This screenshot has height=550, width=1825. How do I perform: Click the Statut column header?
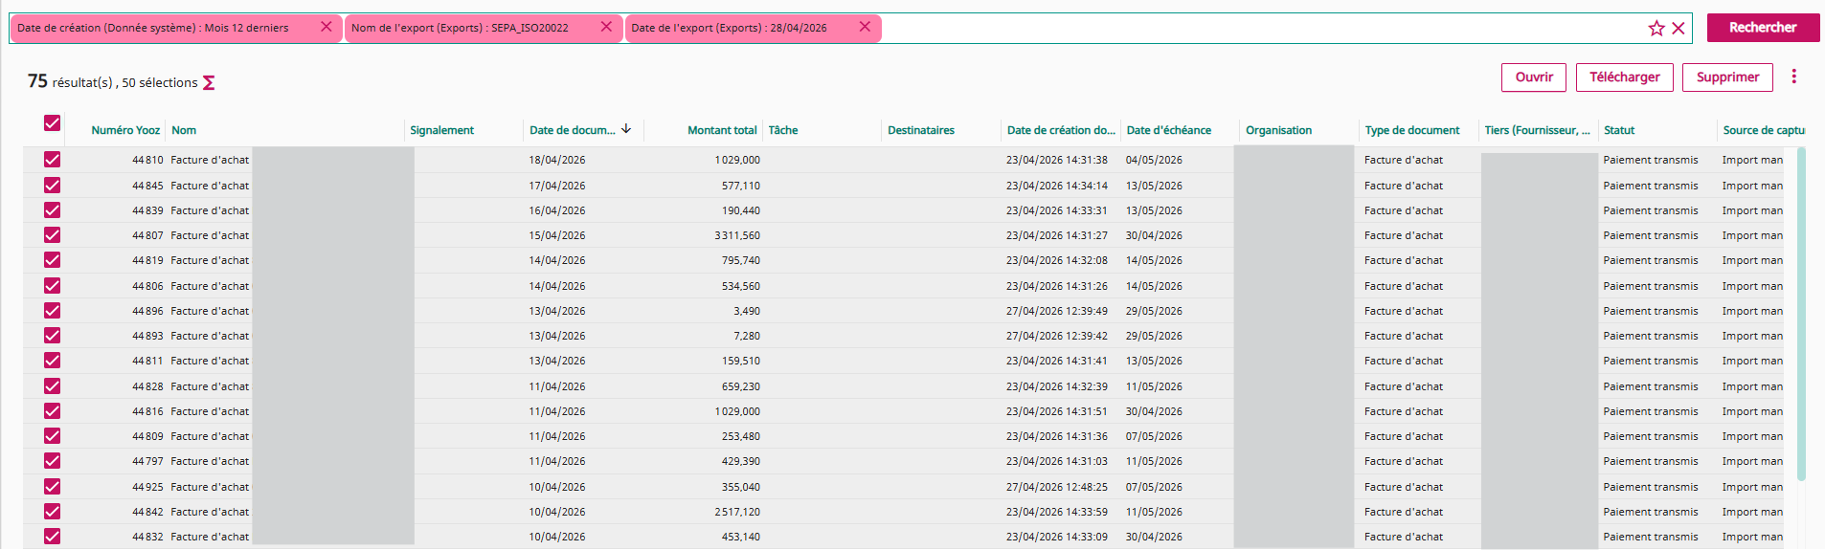click(x=1619, y=130)
